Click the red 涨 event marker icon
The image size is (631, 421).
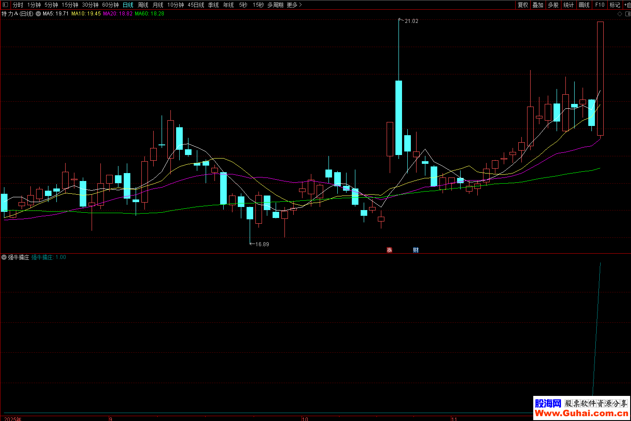coord(389,250)
